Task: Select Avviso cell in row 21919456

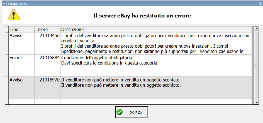Action: [x=21, y=43]
